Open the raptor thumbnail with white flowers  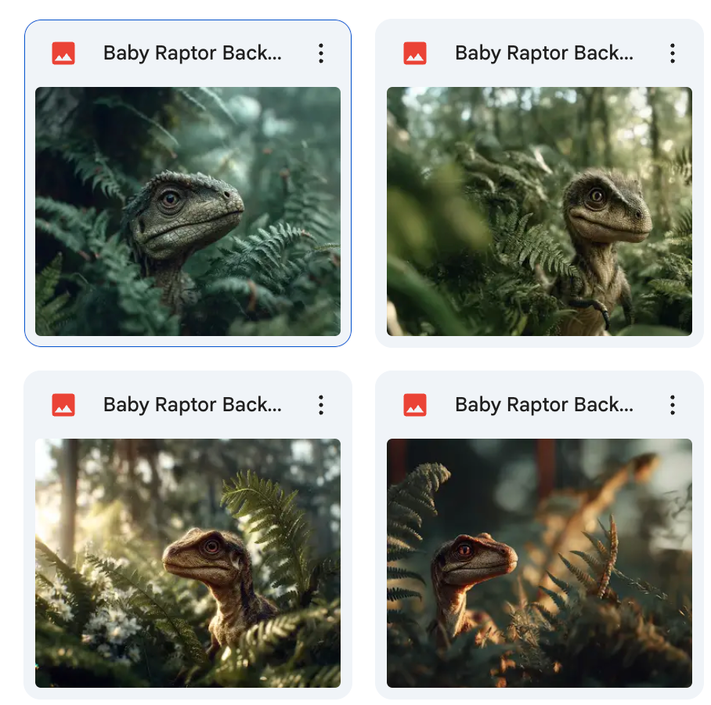[188, 562]
